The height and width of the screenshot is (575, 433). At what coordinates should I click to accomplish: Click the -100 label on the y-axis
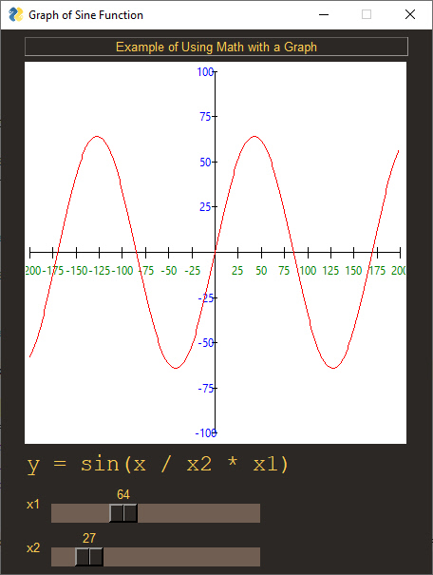pos(205,433)
